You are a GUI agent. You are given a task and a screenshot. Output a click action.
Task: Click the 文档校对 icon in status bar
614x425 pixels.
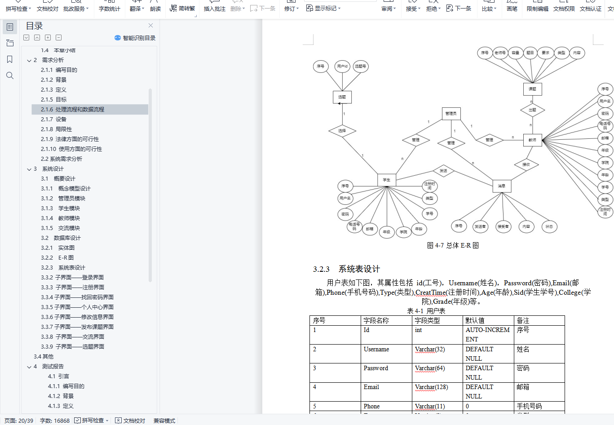pos(118,421)
